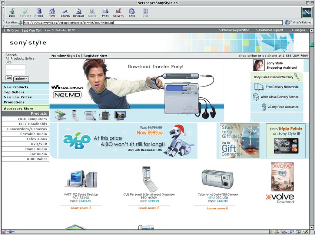
Task: Click the CLIE handheld thumbnail under the banner
Action: click(75, 115)
